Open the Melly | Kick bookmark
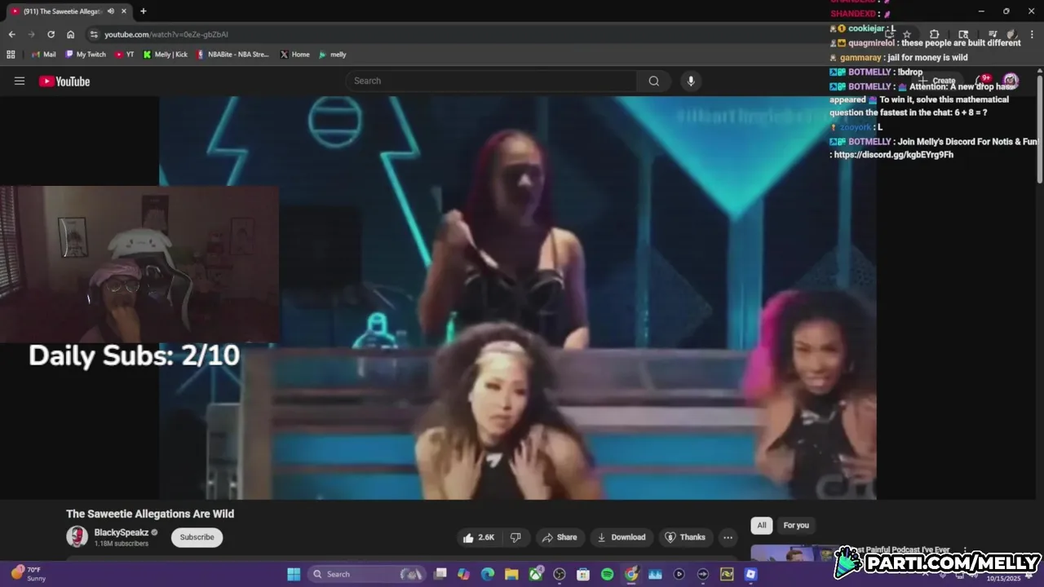The width and height of the screenshot is (1044, 587). tap(166, 55)
